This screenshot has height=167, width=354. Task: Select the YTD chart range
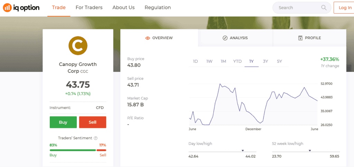click(x=237, y=62)
